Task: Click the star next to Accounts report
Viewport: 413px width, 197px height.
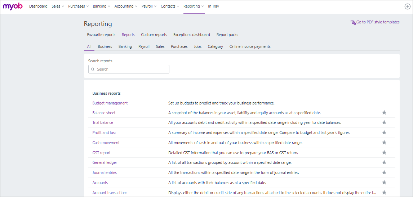Action: (x=384, y=183)
